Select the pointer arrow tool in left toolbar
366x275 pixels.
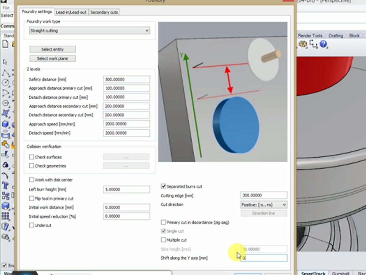tap(5, 62)
